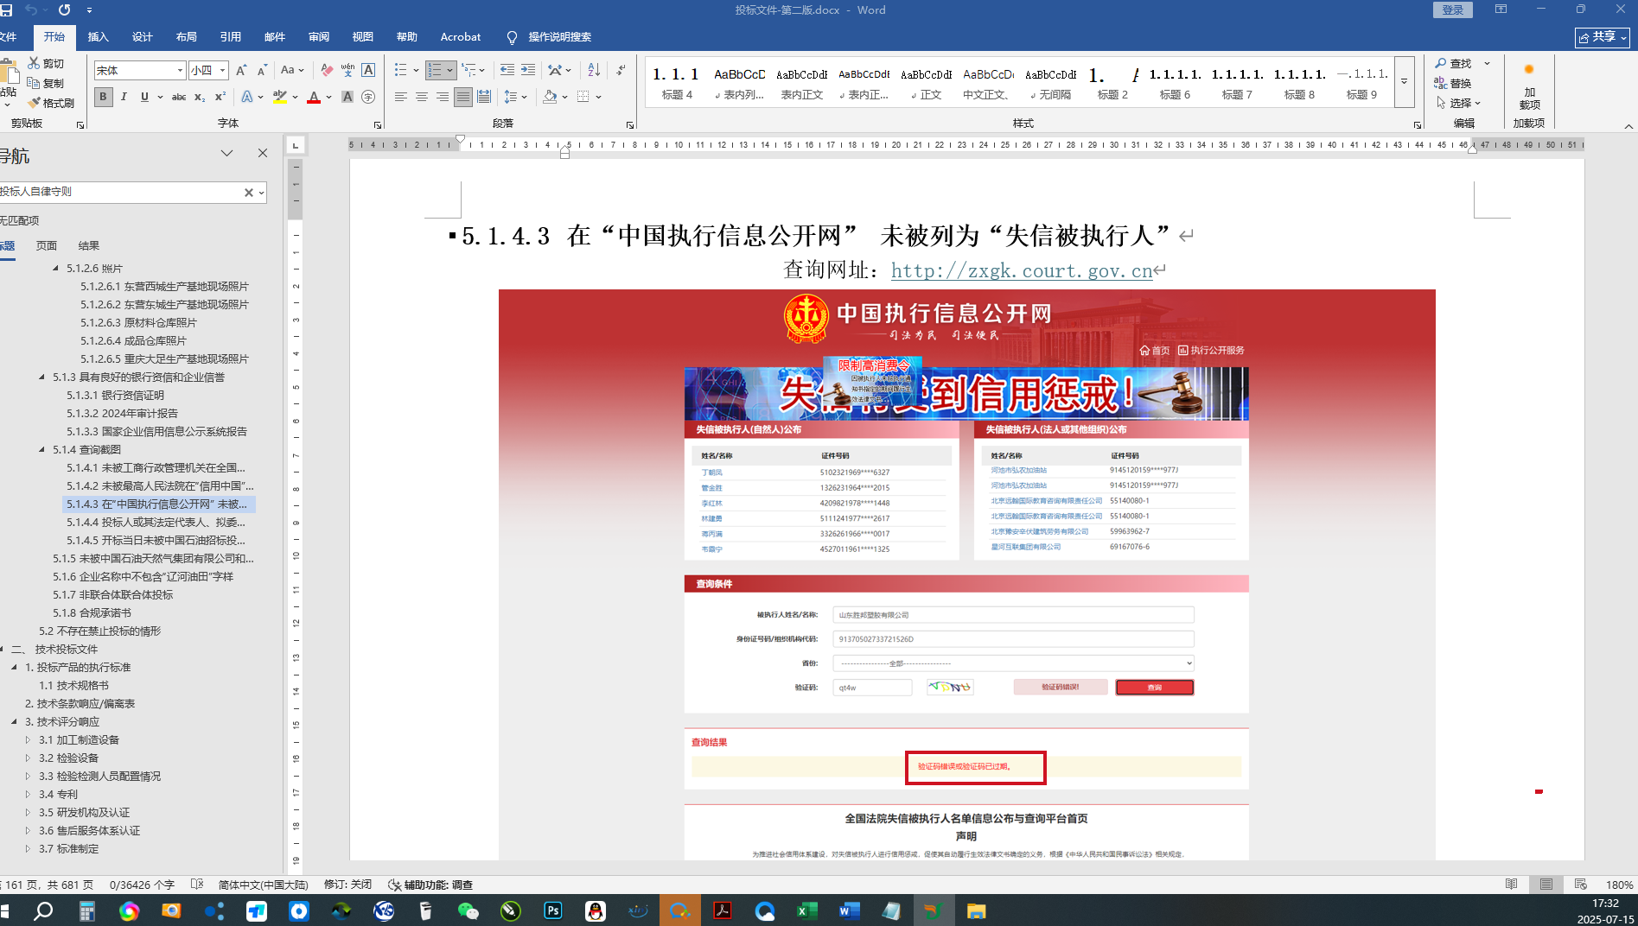Switch navigation pane to 结果 tab

click(89, 246)
